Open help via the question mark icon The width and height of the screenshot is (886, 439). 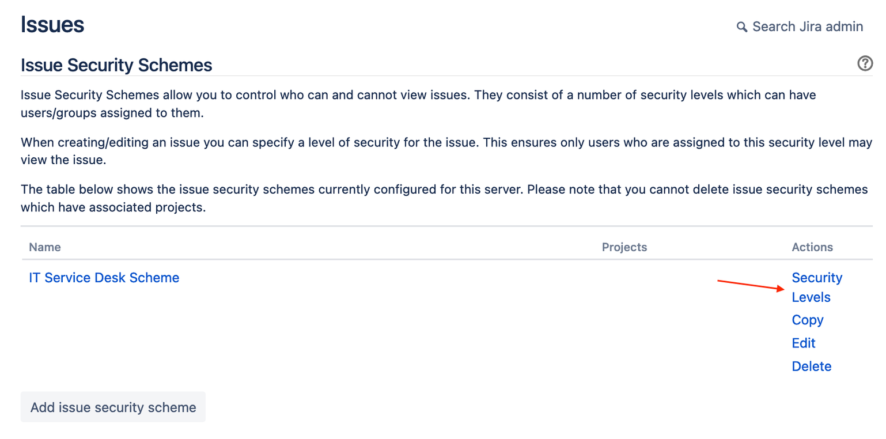pos(865,63)
